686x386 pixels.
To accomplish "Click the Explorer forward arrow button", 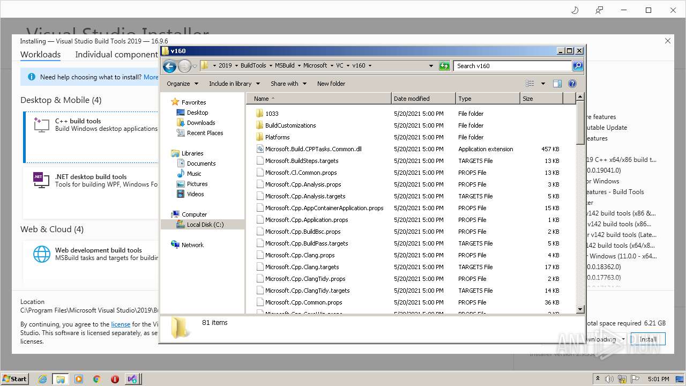I will [184, 66].
